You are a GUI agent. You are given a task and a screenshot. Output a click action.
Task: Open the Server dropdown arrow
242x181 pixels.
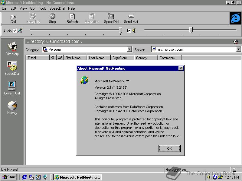click(239, 49)
